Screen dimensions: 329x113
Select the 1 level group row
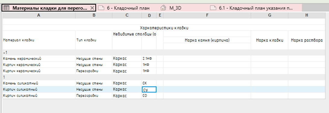(164, 77)
